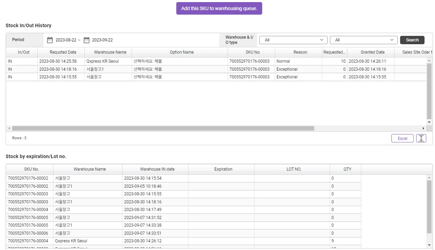Viewport: 435px width, 250px height.
Task: Export history with Excel button
Action: tap(402, 138)
